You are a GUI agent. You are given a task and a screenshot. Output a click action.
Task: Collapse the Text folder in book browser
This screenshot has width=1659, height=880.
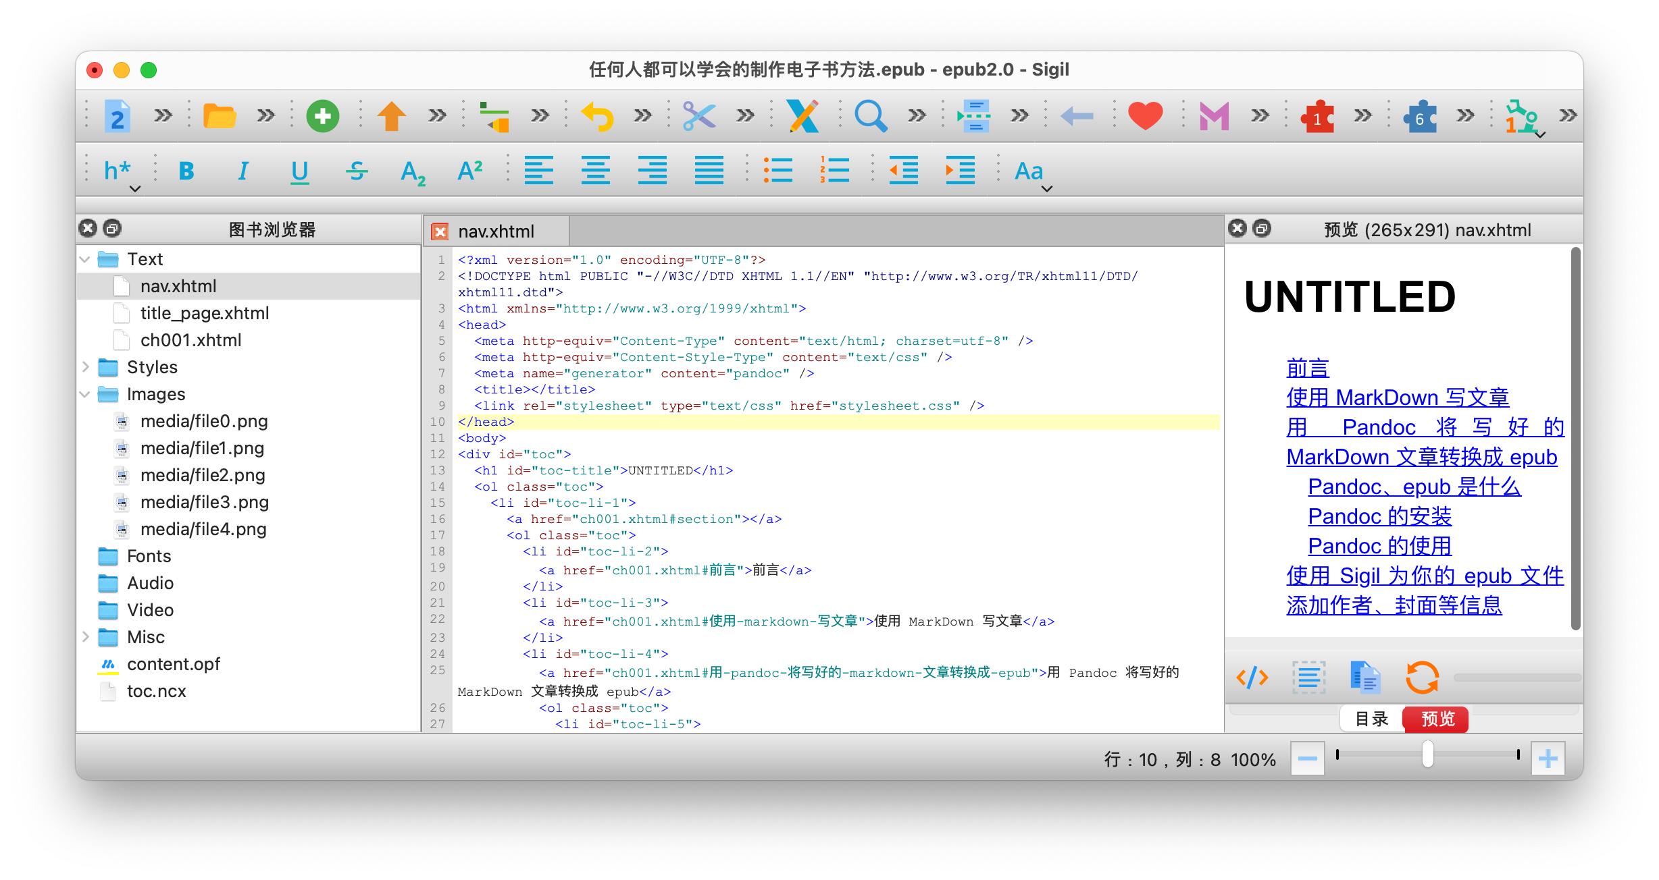[85, 259]
